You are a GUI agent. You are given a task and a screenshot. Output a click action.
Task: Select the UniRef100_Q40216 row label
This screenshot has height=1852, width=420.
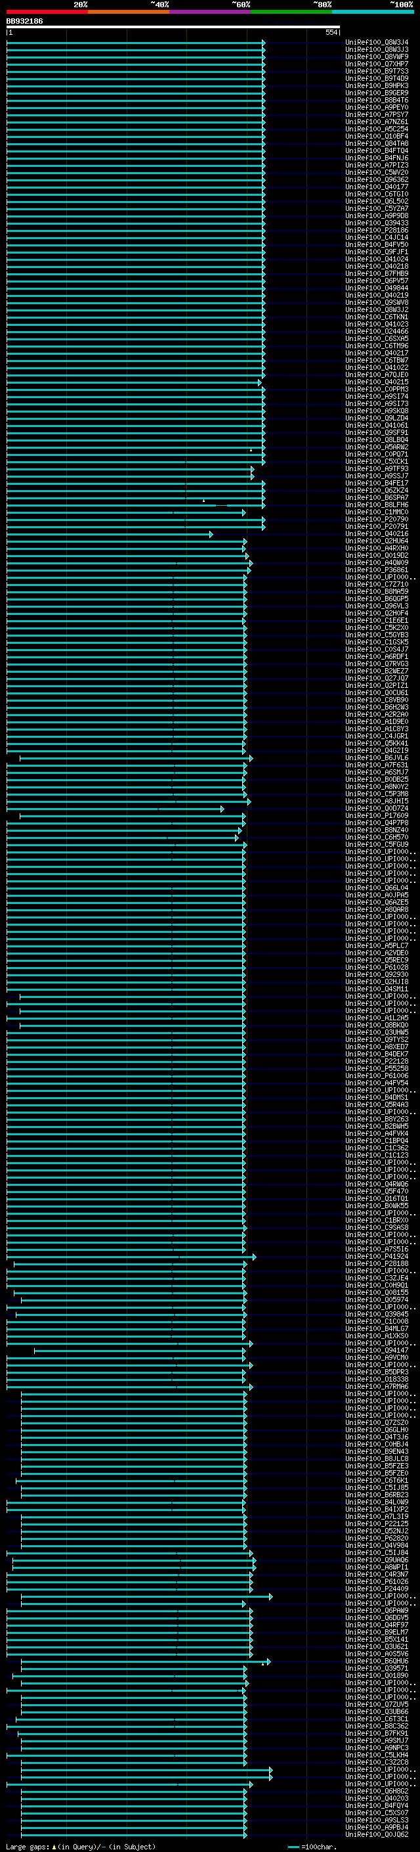(x=377, y=533)
